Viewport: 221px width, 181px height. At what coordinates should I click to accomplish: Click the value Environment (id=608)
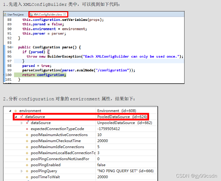[117, 111]
